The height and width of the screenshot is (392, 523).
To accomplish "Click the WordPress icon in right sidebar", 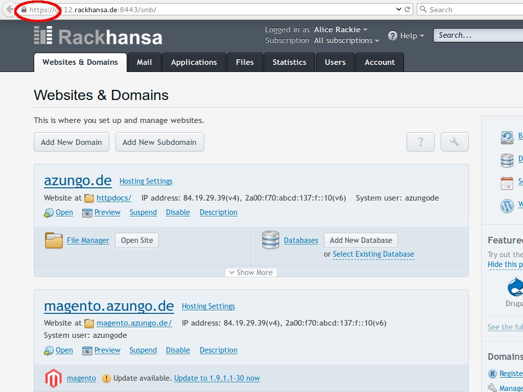I will click(507, 206).
